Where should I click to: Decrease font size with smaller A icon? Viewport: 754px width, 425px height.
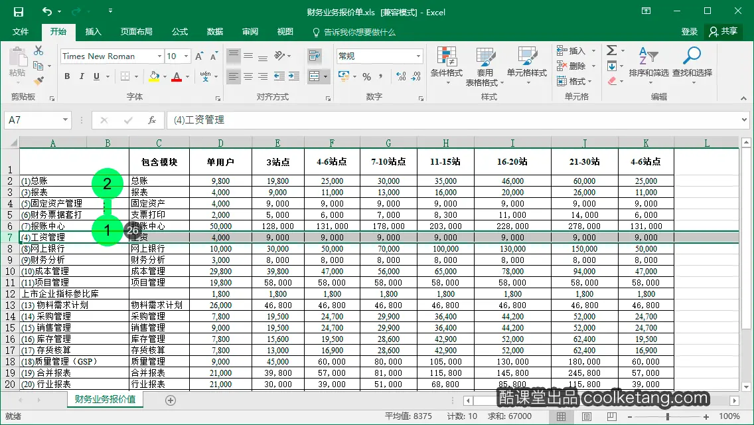(214, 56)
